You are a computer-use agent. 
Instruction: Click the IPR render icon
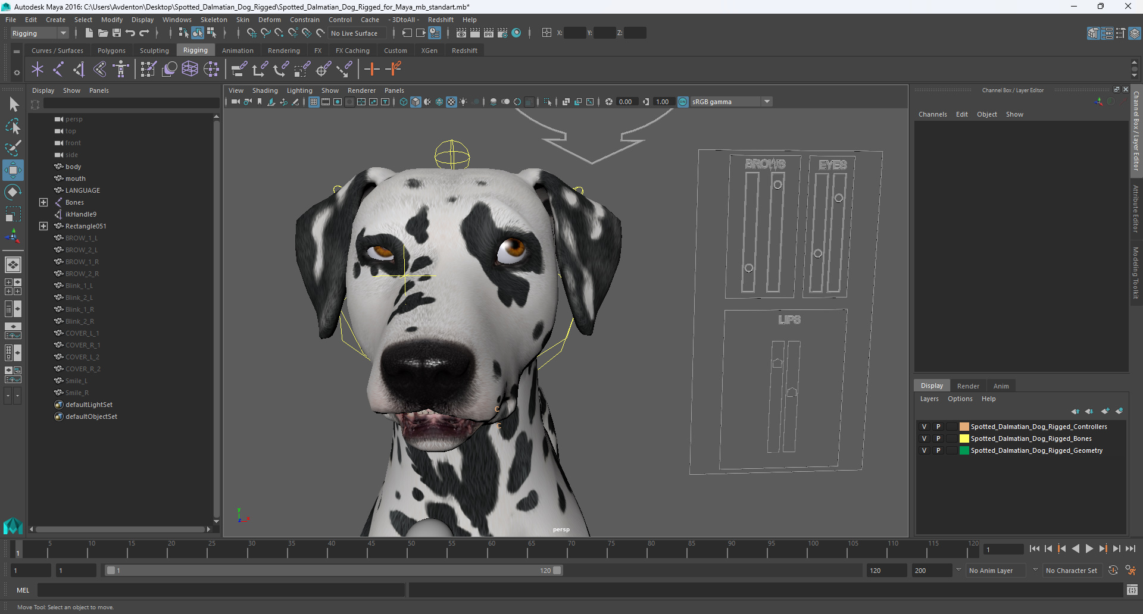[489, 33]
